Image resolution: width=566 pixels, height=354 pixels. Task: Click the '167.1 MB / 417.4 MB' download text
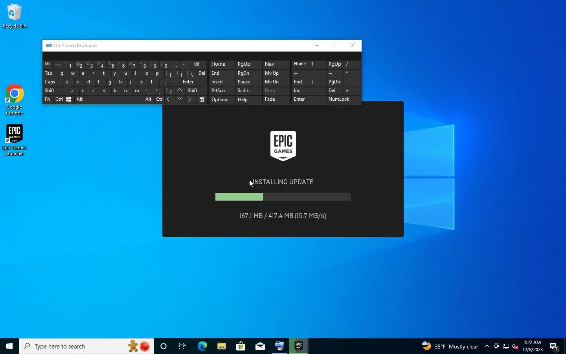(x=266, y=216)
